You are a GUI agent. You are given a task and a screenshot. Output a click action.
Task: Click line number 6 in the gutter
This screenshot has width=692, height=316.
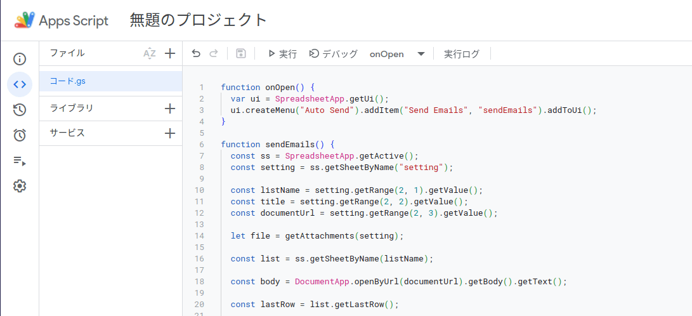(202, 144)
